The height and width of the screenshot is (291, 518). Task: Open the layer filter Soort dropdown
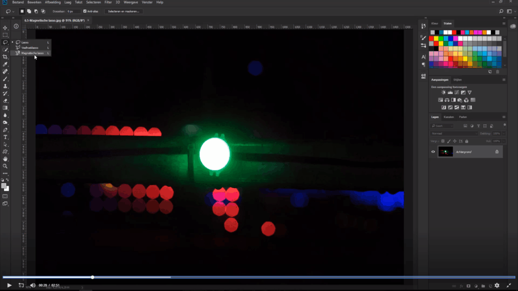click(x=442, y=126)
